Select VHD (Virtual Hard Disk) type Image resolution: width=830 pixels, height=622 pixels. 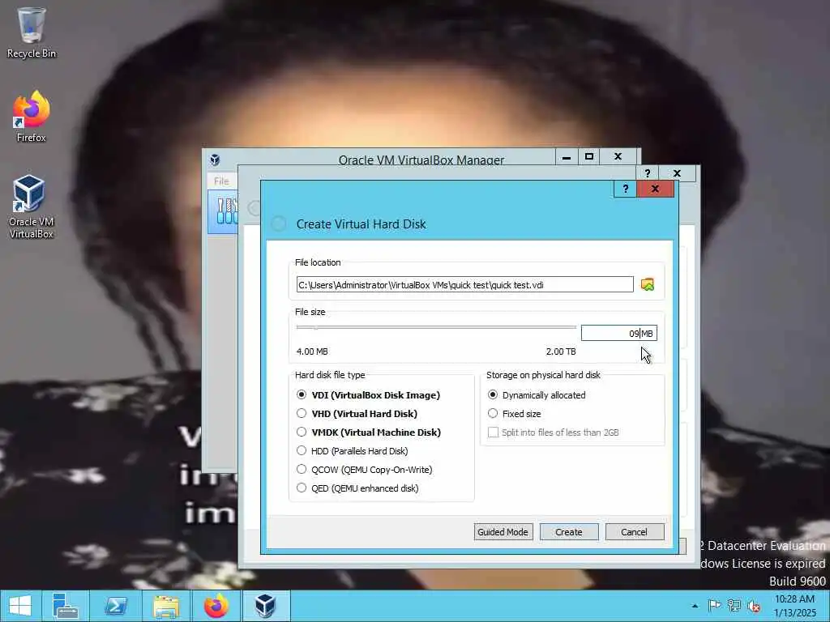tap(357, 414)
